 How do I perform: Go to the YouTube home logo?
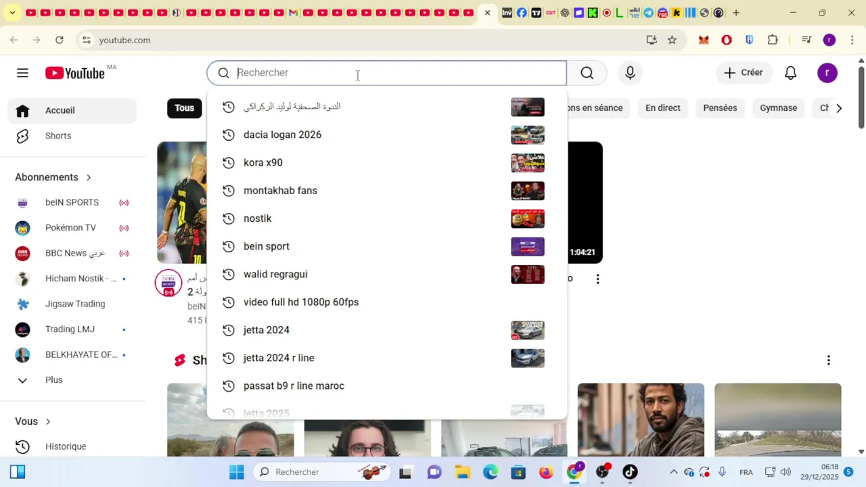pyautogui.click(x=75, y=73)
